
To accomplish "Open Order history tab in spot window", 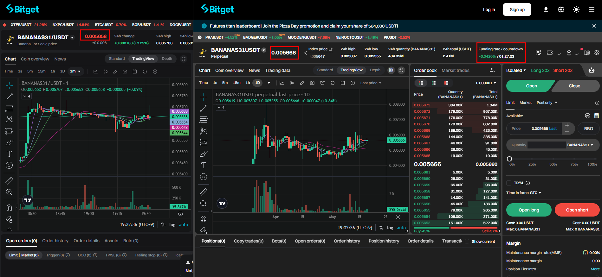I will click(x=55, y=241).
